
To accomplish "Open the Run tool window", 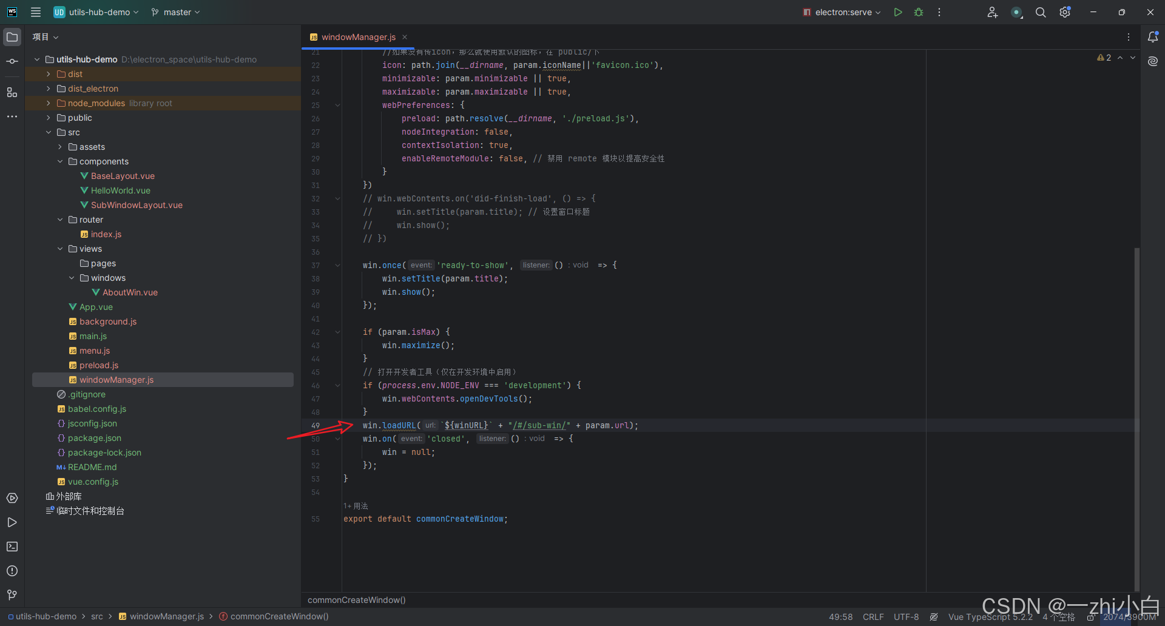I will click(x=12, y=522).
